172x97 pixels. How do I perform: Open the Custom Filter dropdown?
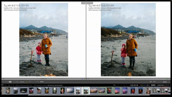tap(163, 85)
